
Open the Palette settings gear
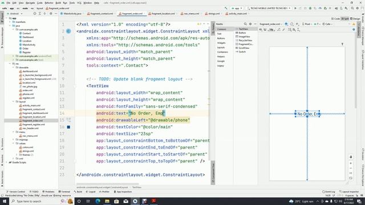click(250, 24)
